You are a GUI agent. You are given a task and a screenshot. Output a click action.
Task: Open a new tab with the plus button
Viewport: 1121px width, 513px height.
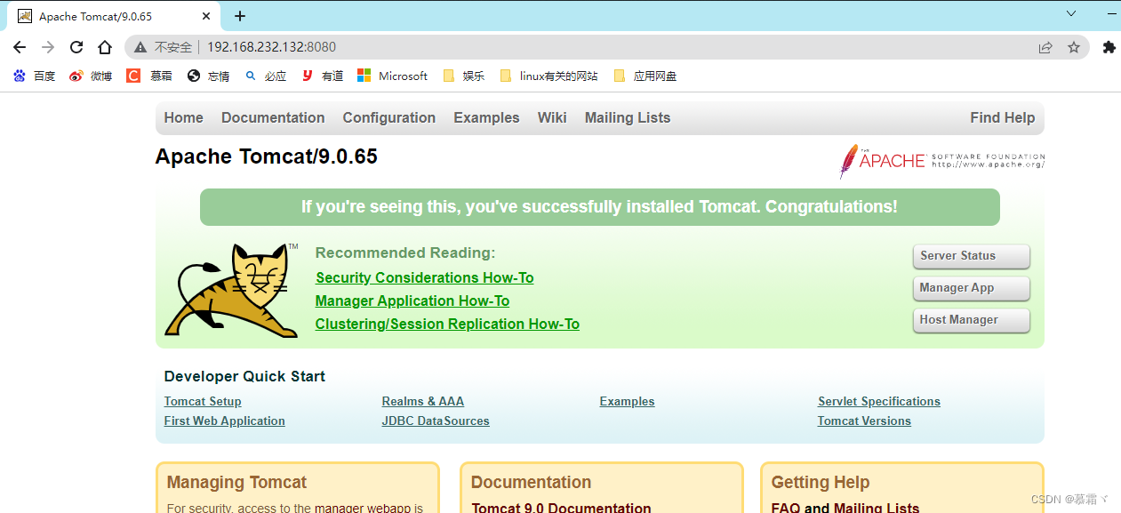240,16
